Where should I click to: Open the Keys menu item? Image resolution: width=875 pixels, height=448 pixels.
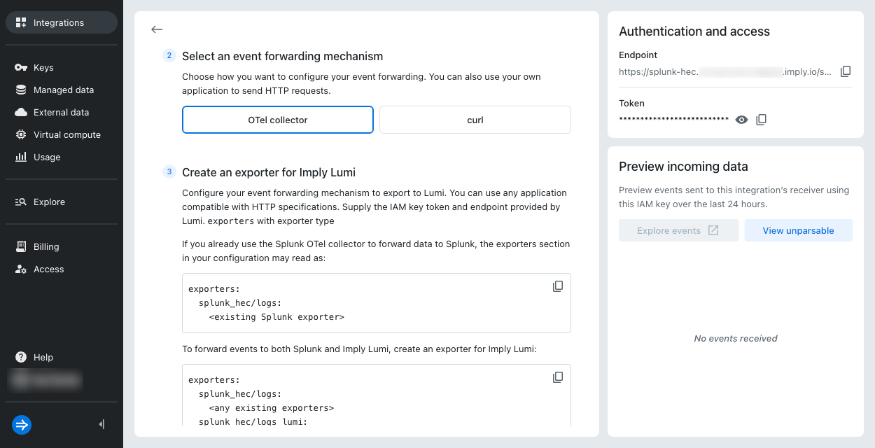pyautogui.click(x=62, y=67)
